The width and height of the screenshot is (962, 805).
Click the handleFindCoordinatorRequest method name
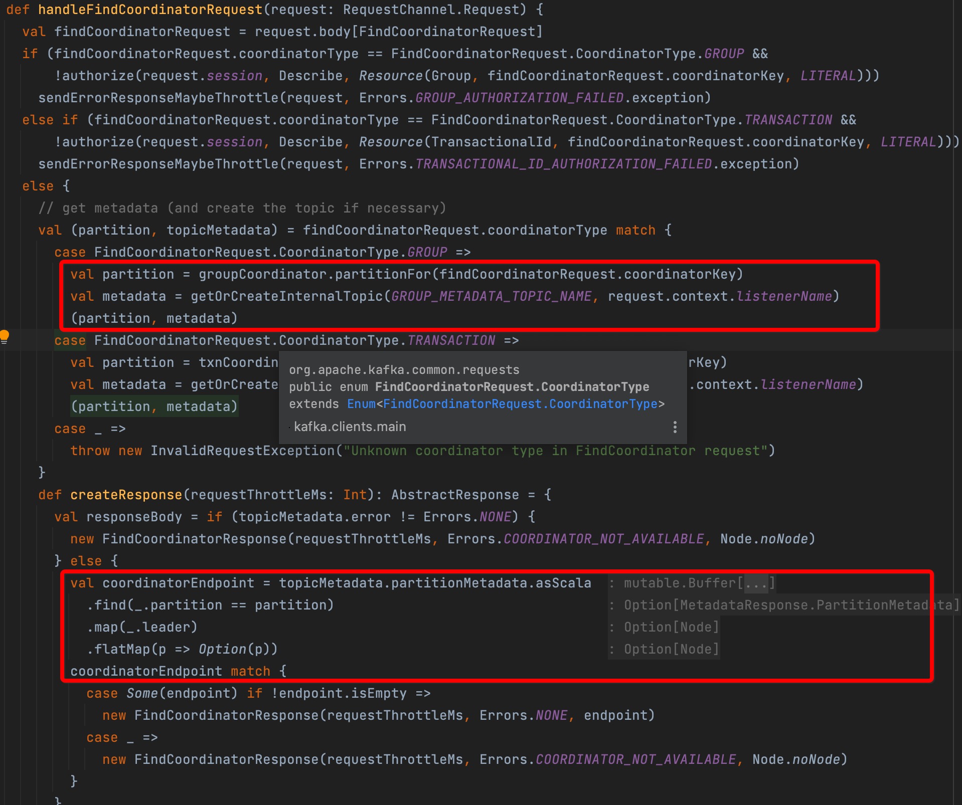click(x=150, y=10)
